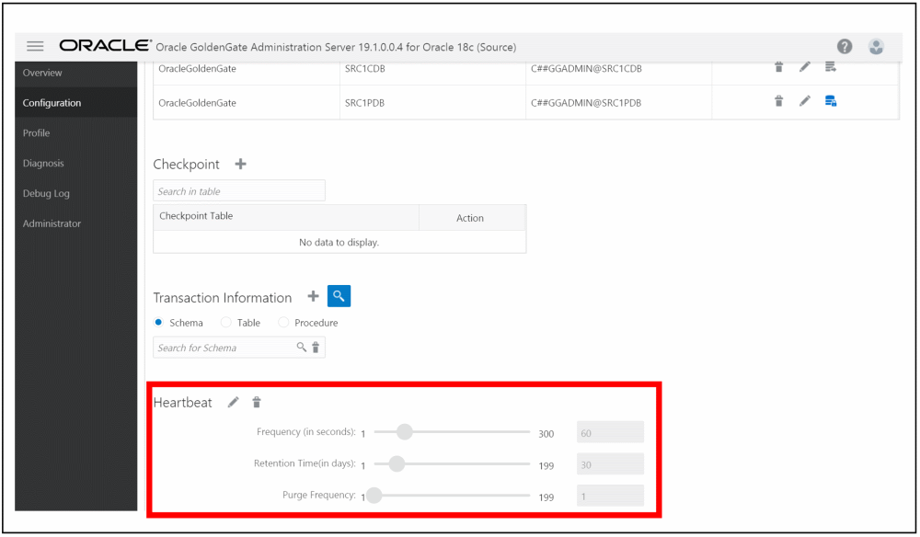
Task: Click the trash icon beside Search for Schema
Action: coord(316,348)
